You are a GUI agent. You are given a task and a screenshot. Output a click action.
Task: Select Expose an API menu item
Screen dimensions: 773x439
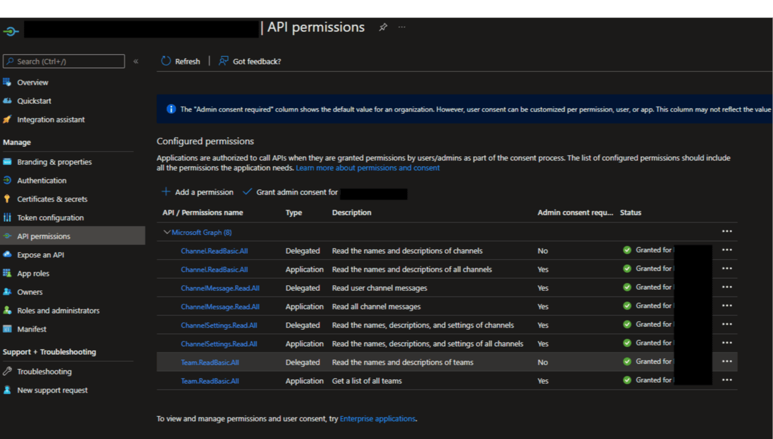click(41, 255)
